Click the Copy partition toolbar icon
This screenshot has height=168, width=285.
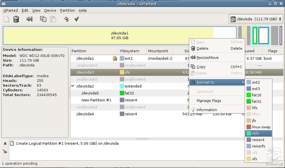tap(43, 19)
